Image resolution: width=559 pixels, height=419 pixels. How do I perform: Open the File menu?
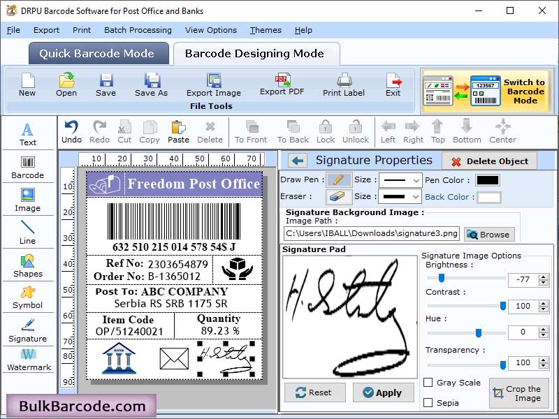[x=13, y=30]
